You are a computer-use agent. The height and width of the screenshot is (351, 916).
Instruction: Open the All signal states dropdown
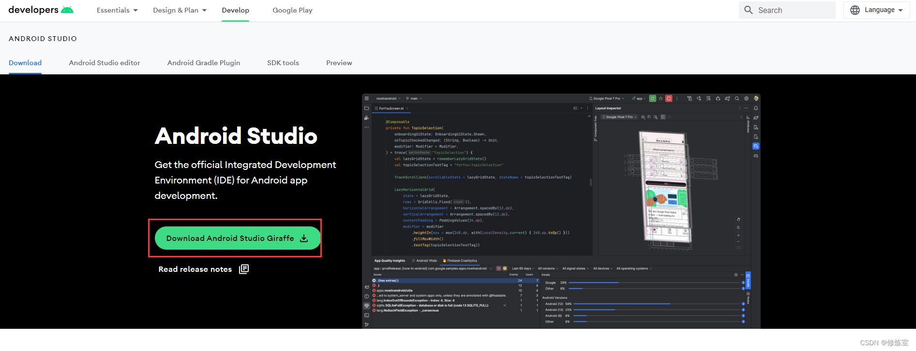pos(575,268)
